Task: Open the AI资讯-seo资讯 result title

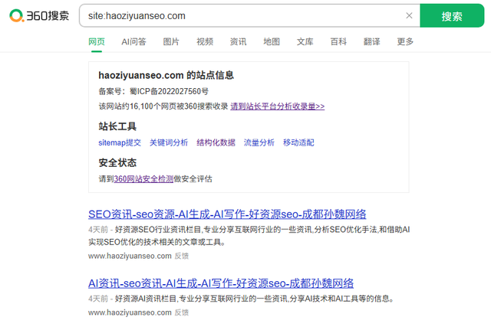Action: click(x=221, y=283)
